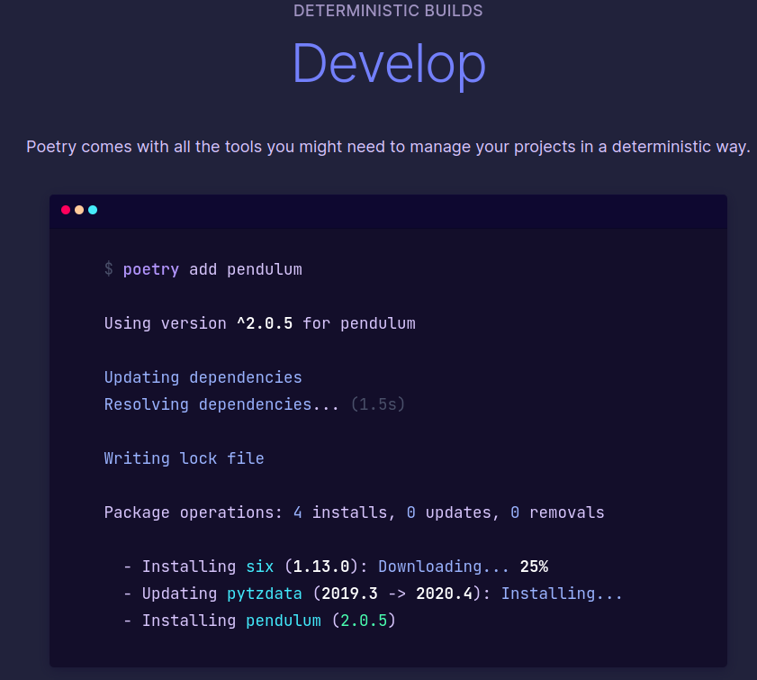Click the '2019.3 -> 2020.4' version change
This screenshot has width=757, height=680.
coord(397,594)
